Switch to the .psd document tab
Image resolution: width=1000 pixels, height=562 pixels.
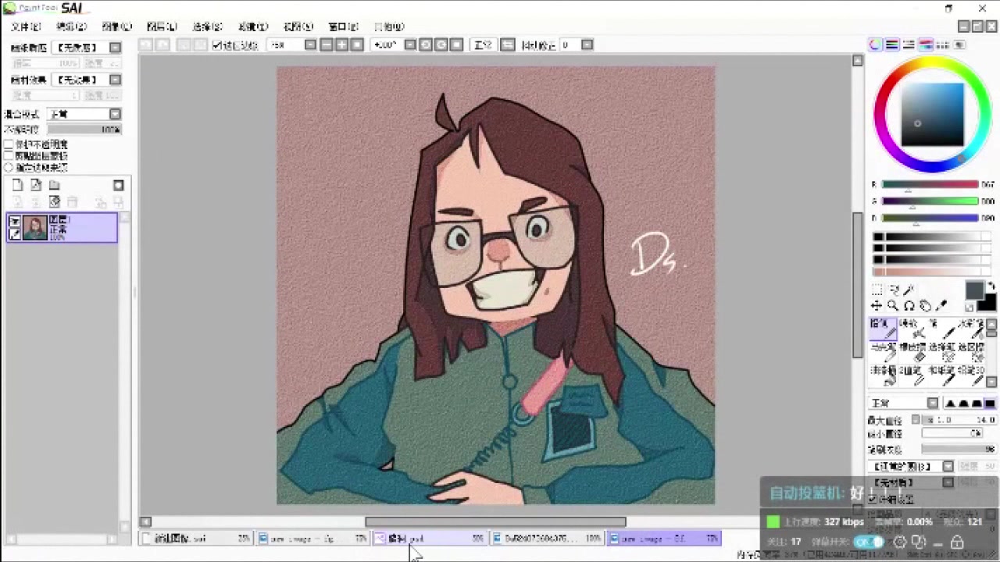click(429, 539)
